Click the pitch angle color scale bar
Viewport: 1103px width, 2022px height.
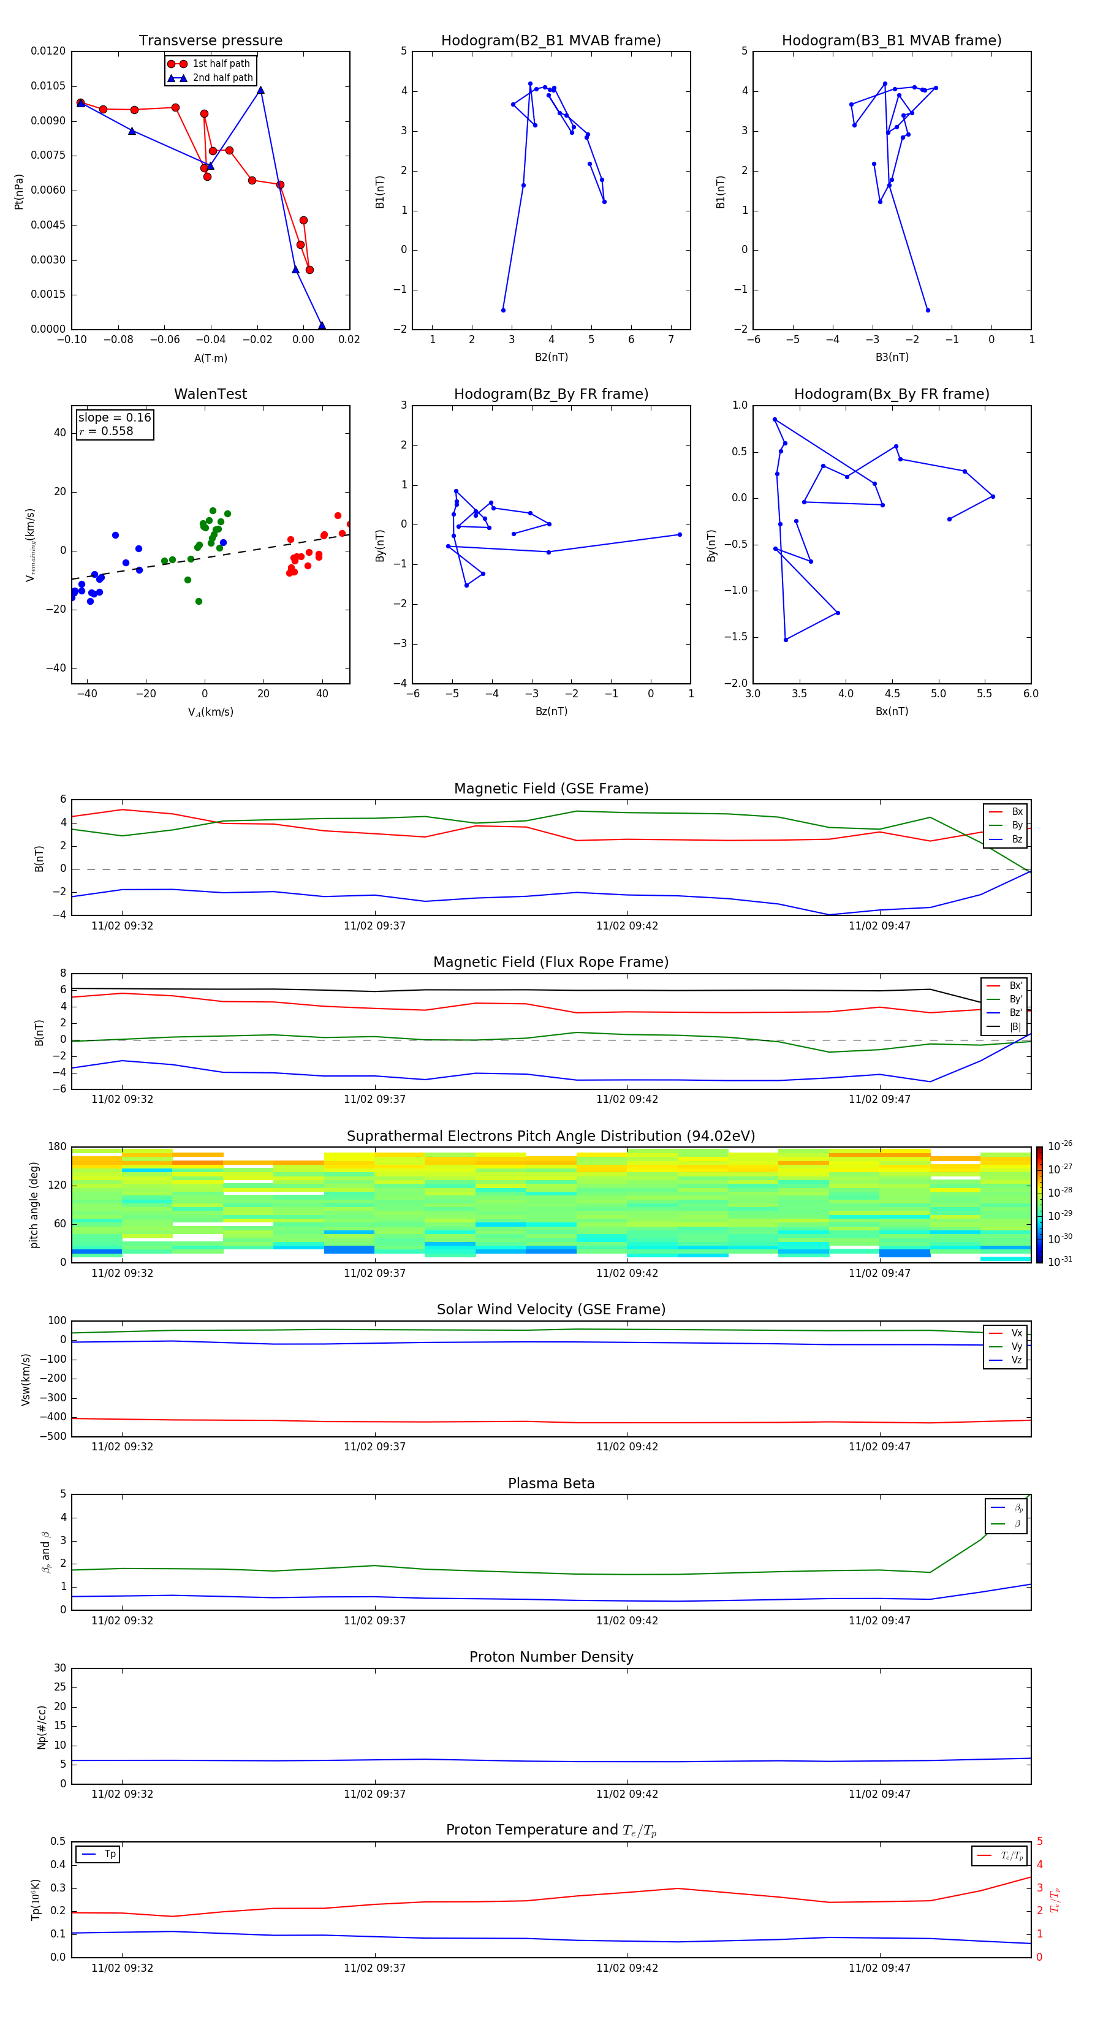pyautogui.click(x=1039, y=1205)
